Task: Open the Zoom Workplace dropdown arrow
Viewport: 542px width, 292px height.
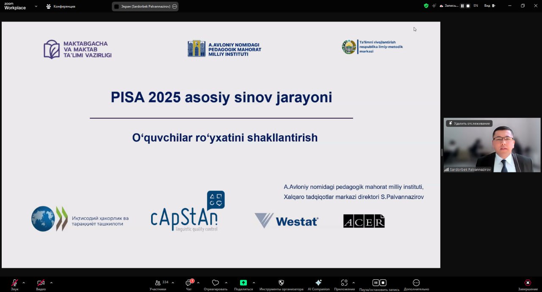Action: pos(36,6)
